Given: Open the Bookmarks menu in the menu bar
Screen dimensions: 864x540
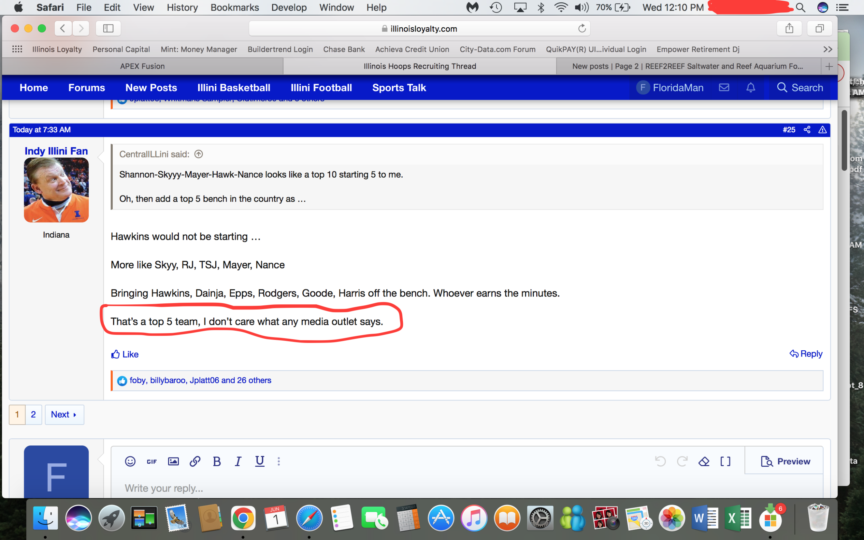Looking at the screenshot, I should 234,8.
